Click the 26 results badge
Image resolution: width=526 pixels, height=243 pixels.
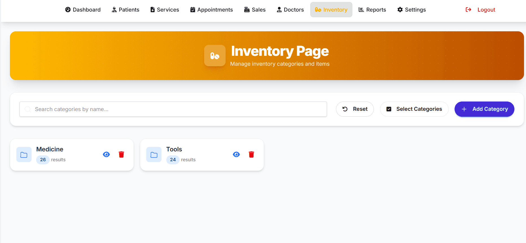coord(43,160)
